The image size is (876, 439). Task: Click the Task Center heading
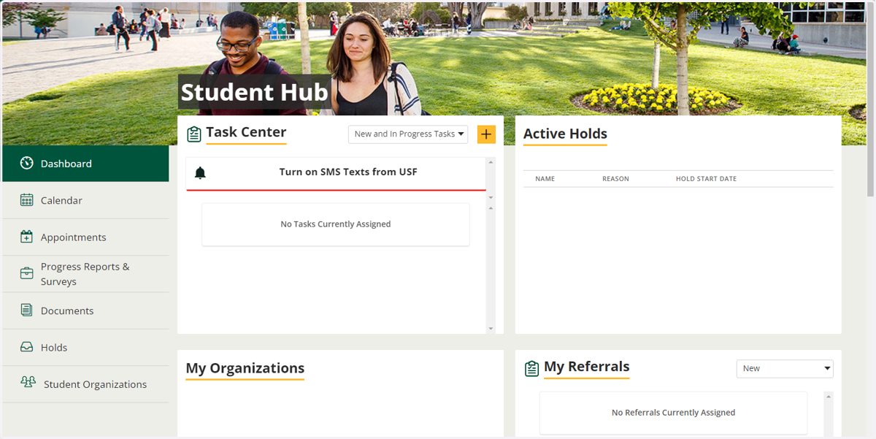click(246, 132)
